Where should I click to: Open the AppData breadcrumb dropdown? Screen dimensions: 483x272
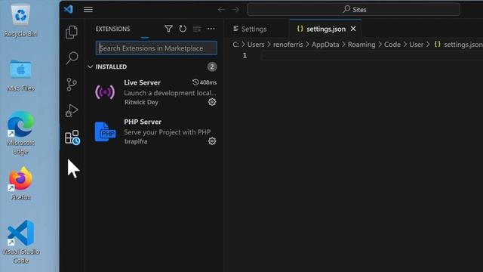[325, 45]
